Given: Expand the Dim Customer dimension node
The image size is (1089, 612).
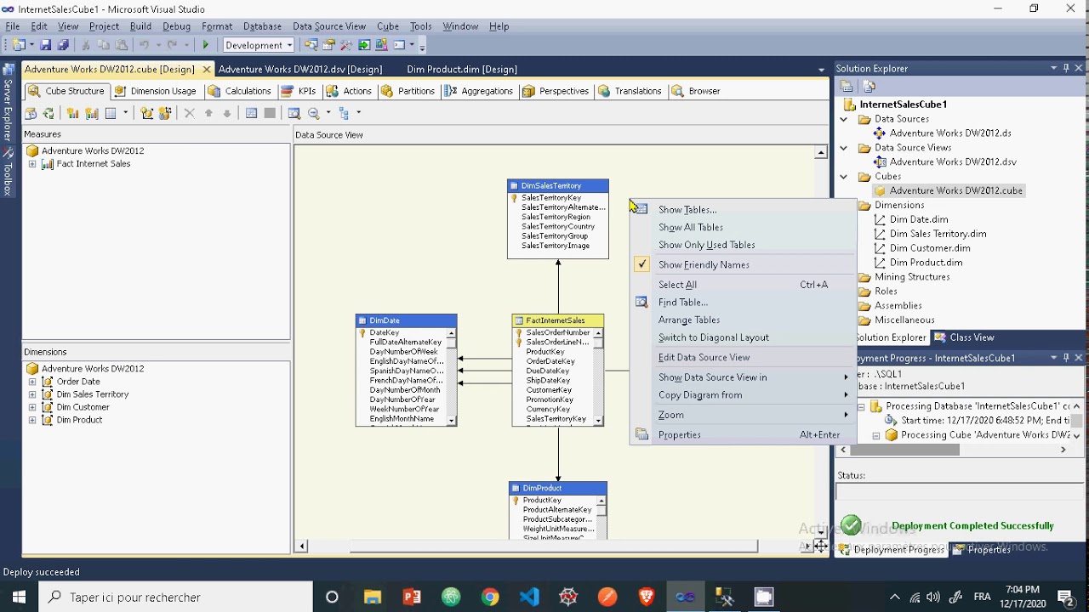Looking at the screenshot, I should (x=32, y=407).
